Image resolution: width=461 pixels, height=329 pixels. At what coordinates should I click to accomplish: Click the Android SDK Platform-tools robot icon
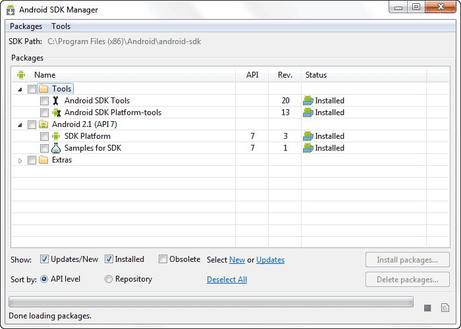[56, 113]
